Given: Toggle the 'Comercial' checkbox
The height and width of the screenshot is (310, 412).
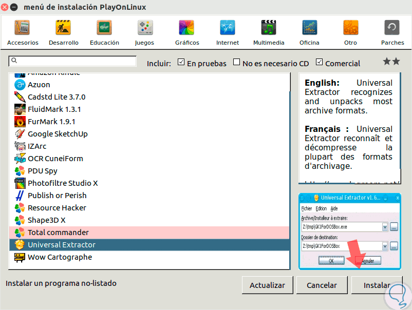Looking at the screenshot, I should (x=319, y=62).
